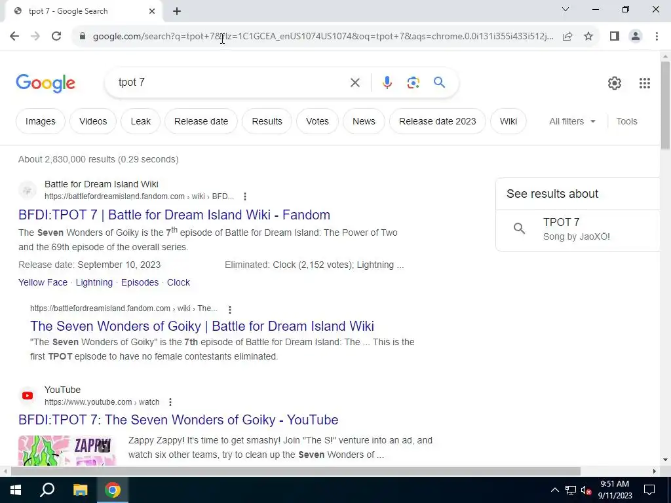This screenshot has width=671, height=503.
Task: Close the tpot 7 Google Search tab
Action: [152, 11]
